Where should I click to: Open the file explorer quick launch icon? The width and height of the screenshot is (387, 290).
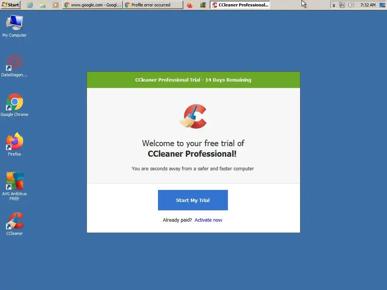43,5
